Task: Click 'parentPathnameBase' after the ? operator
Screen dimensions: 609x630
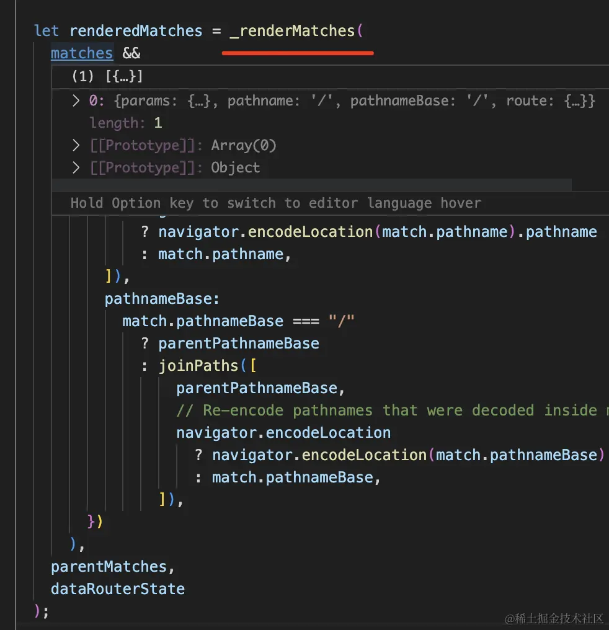Action: point(239,344)
